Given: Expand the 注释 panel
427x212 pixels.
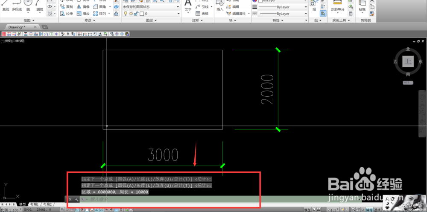Looking at the screenshot, I should (197, 20).
